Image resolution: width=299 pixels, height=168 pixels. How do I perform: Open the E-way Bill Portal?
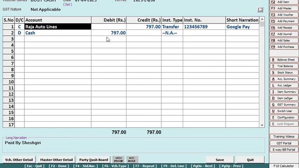pyautogui.click(x=284, y=150)
